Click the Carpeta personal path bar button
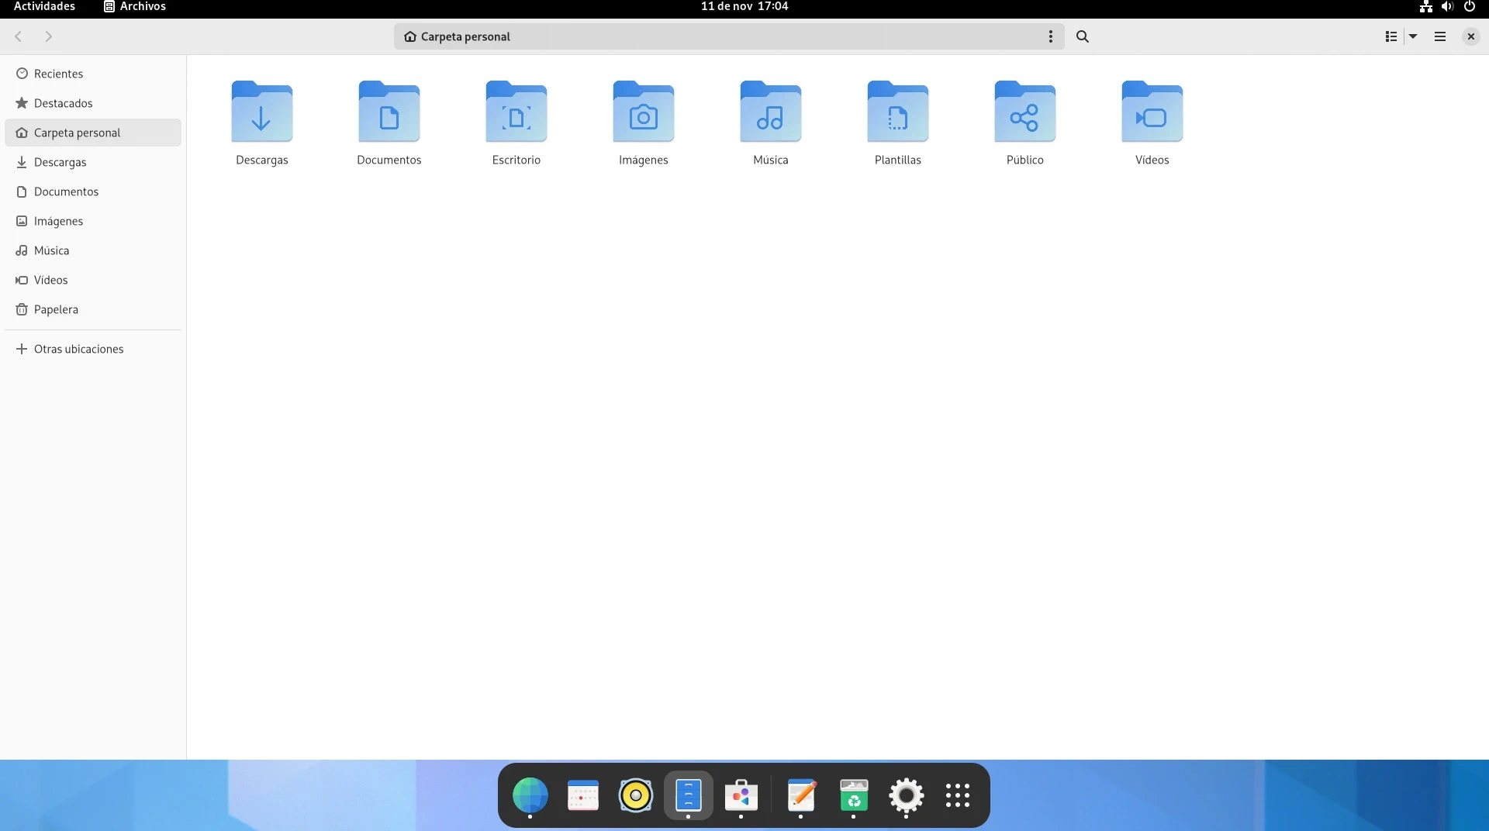1489x831 pixels. [x=465, y=36]
